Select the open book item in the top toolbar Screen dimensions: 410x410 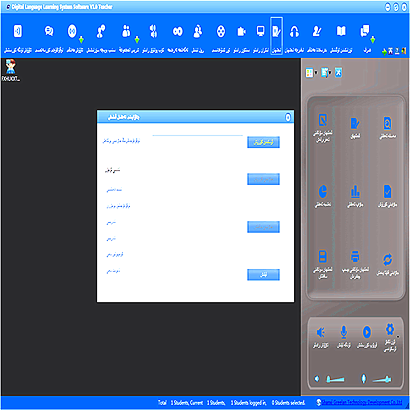(341, 31)
